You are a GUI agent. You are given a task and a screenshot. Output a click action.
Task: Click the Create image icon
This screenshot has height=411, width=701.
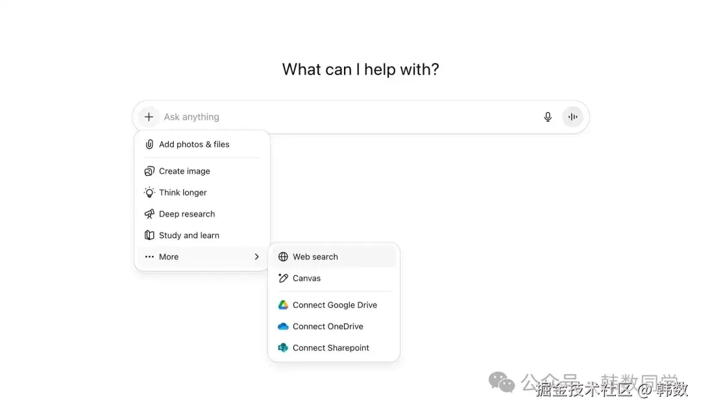149,171
